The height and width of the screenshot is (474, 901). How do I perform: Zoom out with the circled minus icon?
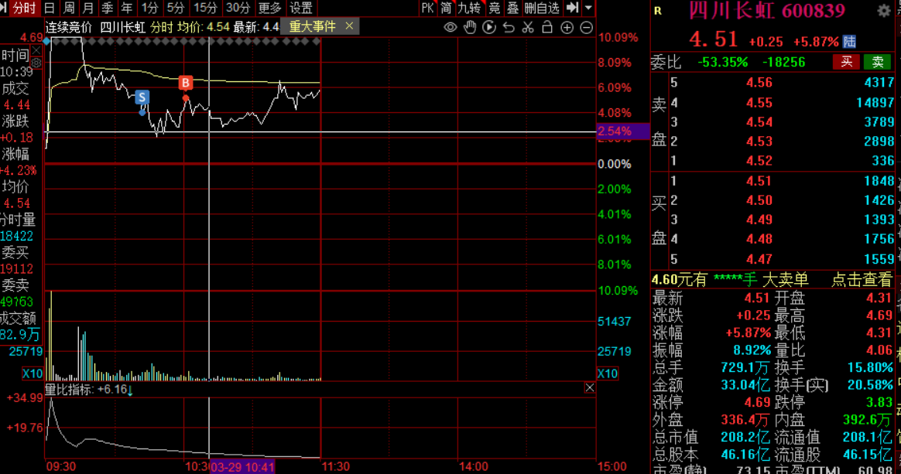[x=586, y=27]
